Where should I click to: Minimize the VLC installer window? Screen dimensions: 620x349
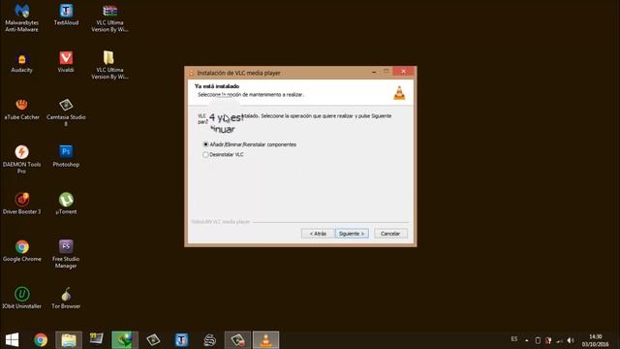[x=374, y=72]
